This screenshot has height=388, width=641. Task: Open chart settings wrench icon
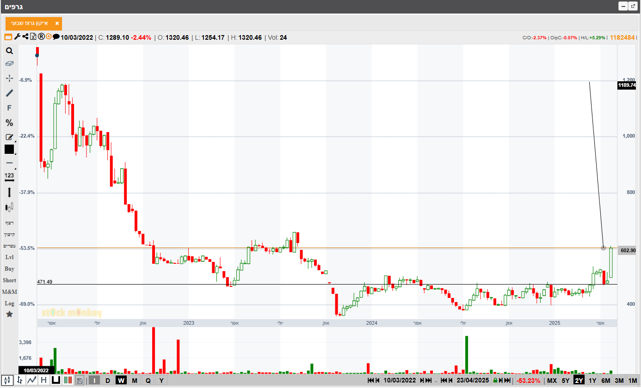(17, 37)
